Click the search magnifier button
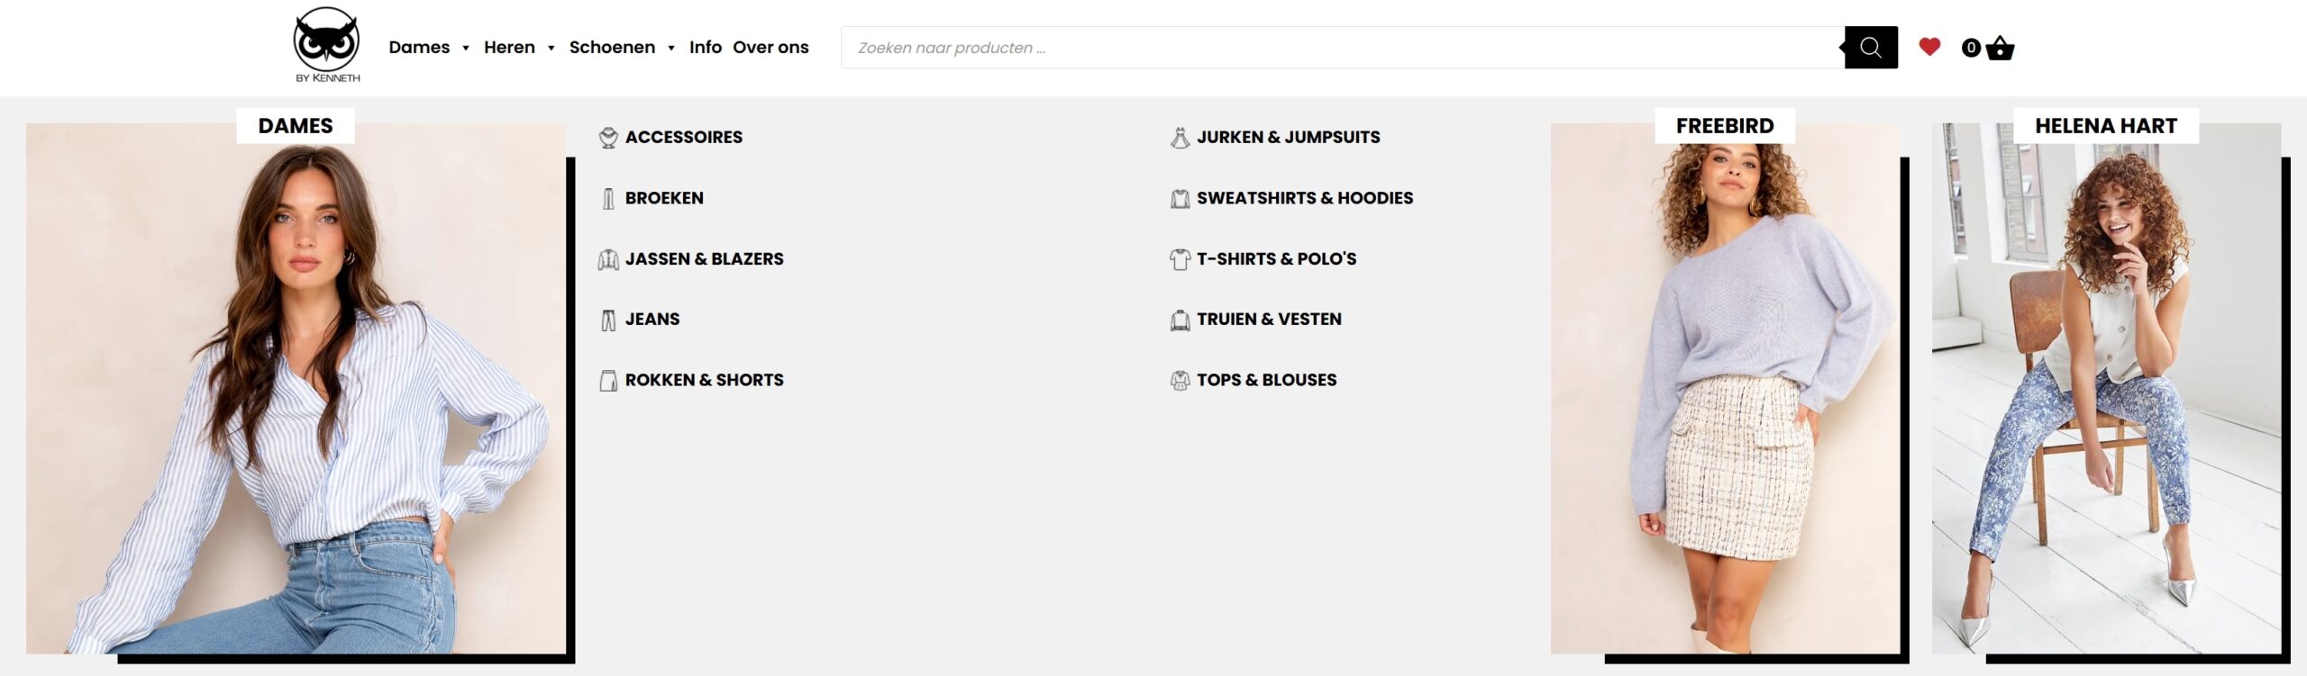 pyautogui.click(x=1871, y=48)
